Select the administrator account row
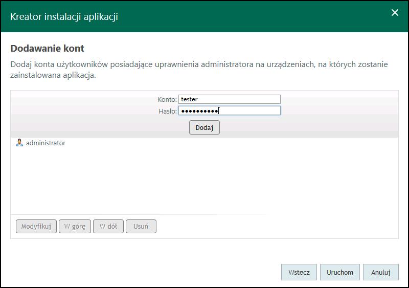 (x=204, y=143)
